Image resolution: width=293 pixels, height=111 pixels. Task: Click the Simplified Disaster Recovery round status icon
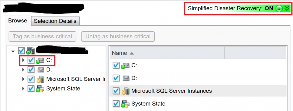(x=279, y=9)
